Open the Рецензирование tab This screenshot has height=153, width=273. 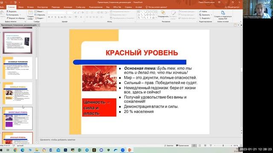(96, 7)
